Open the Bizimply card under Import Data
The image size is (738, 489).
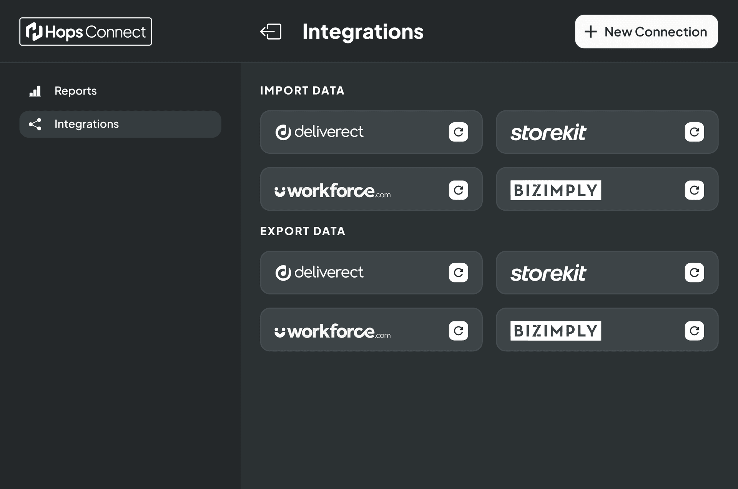click(607, 189)
